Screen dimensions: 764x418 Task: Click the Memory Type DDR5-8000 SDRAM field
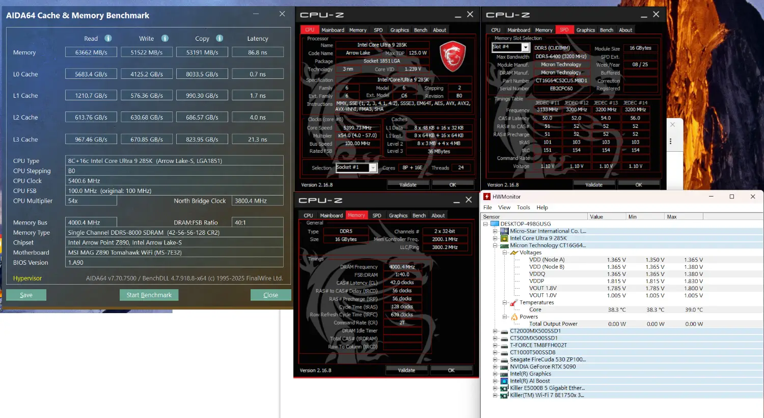point(174,232)
